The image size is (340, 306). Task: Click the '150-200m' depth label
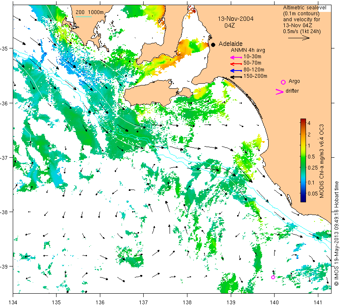point(255,76)
